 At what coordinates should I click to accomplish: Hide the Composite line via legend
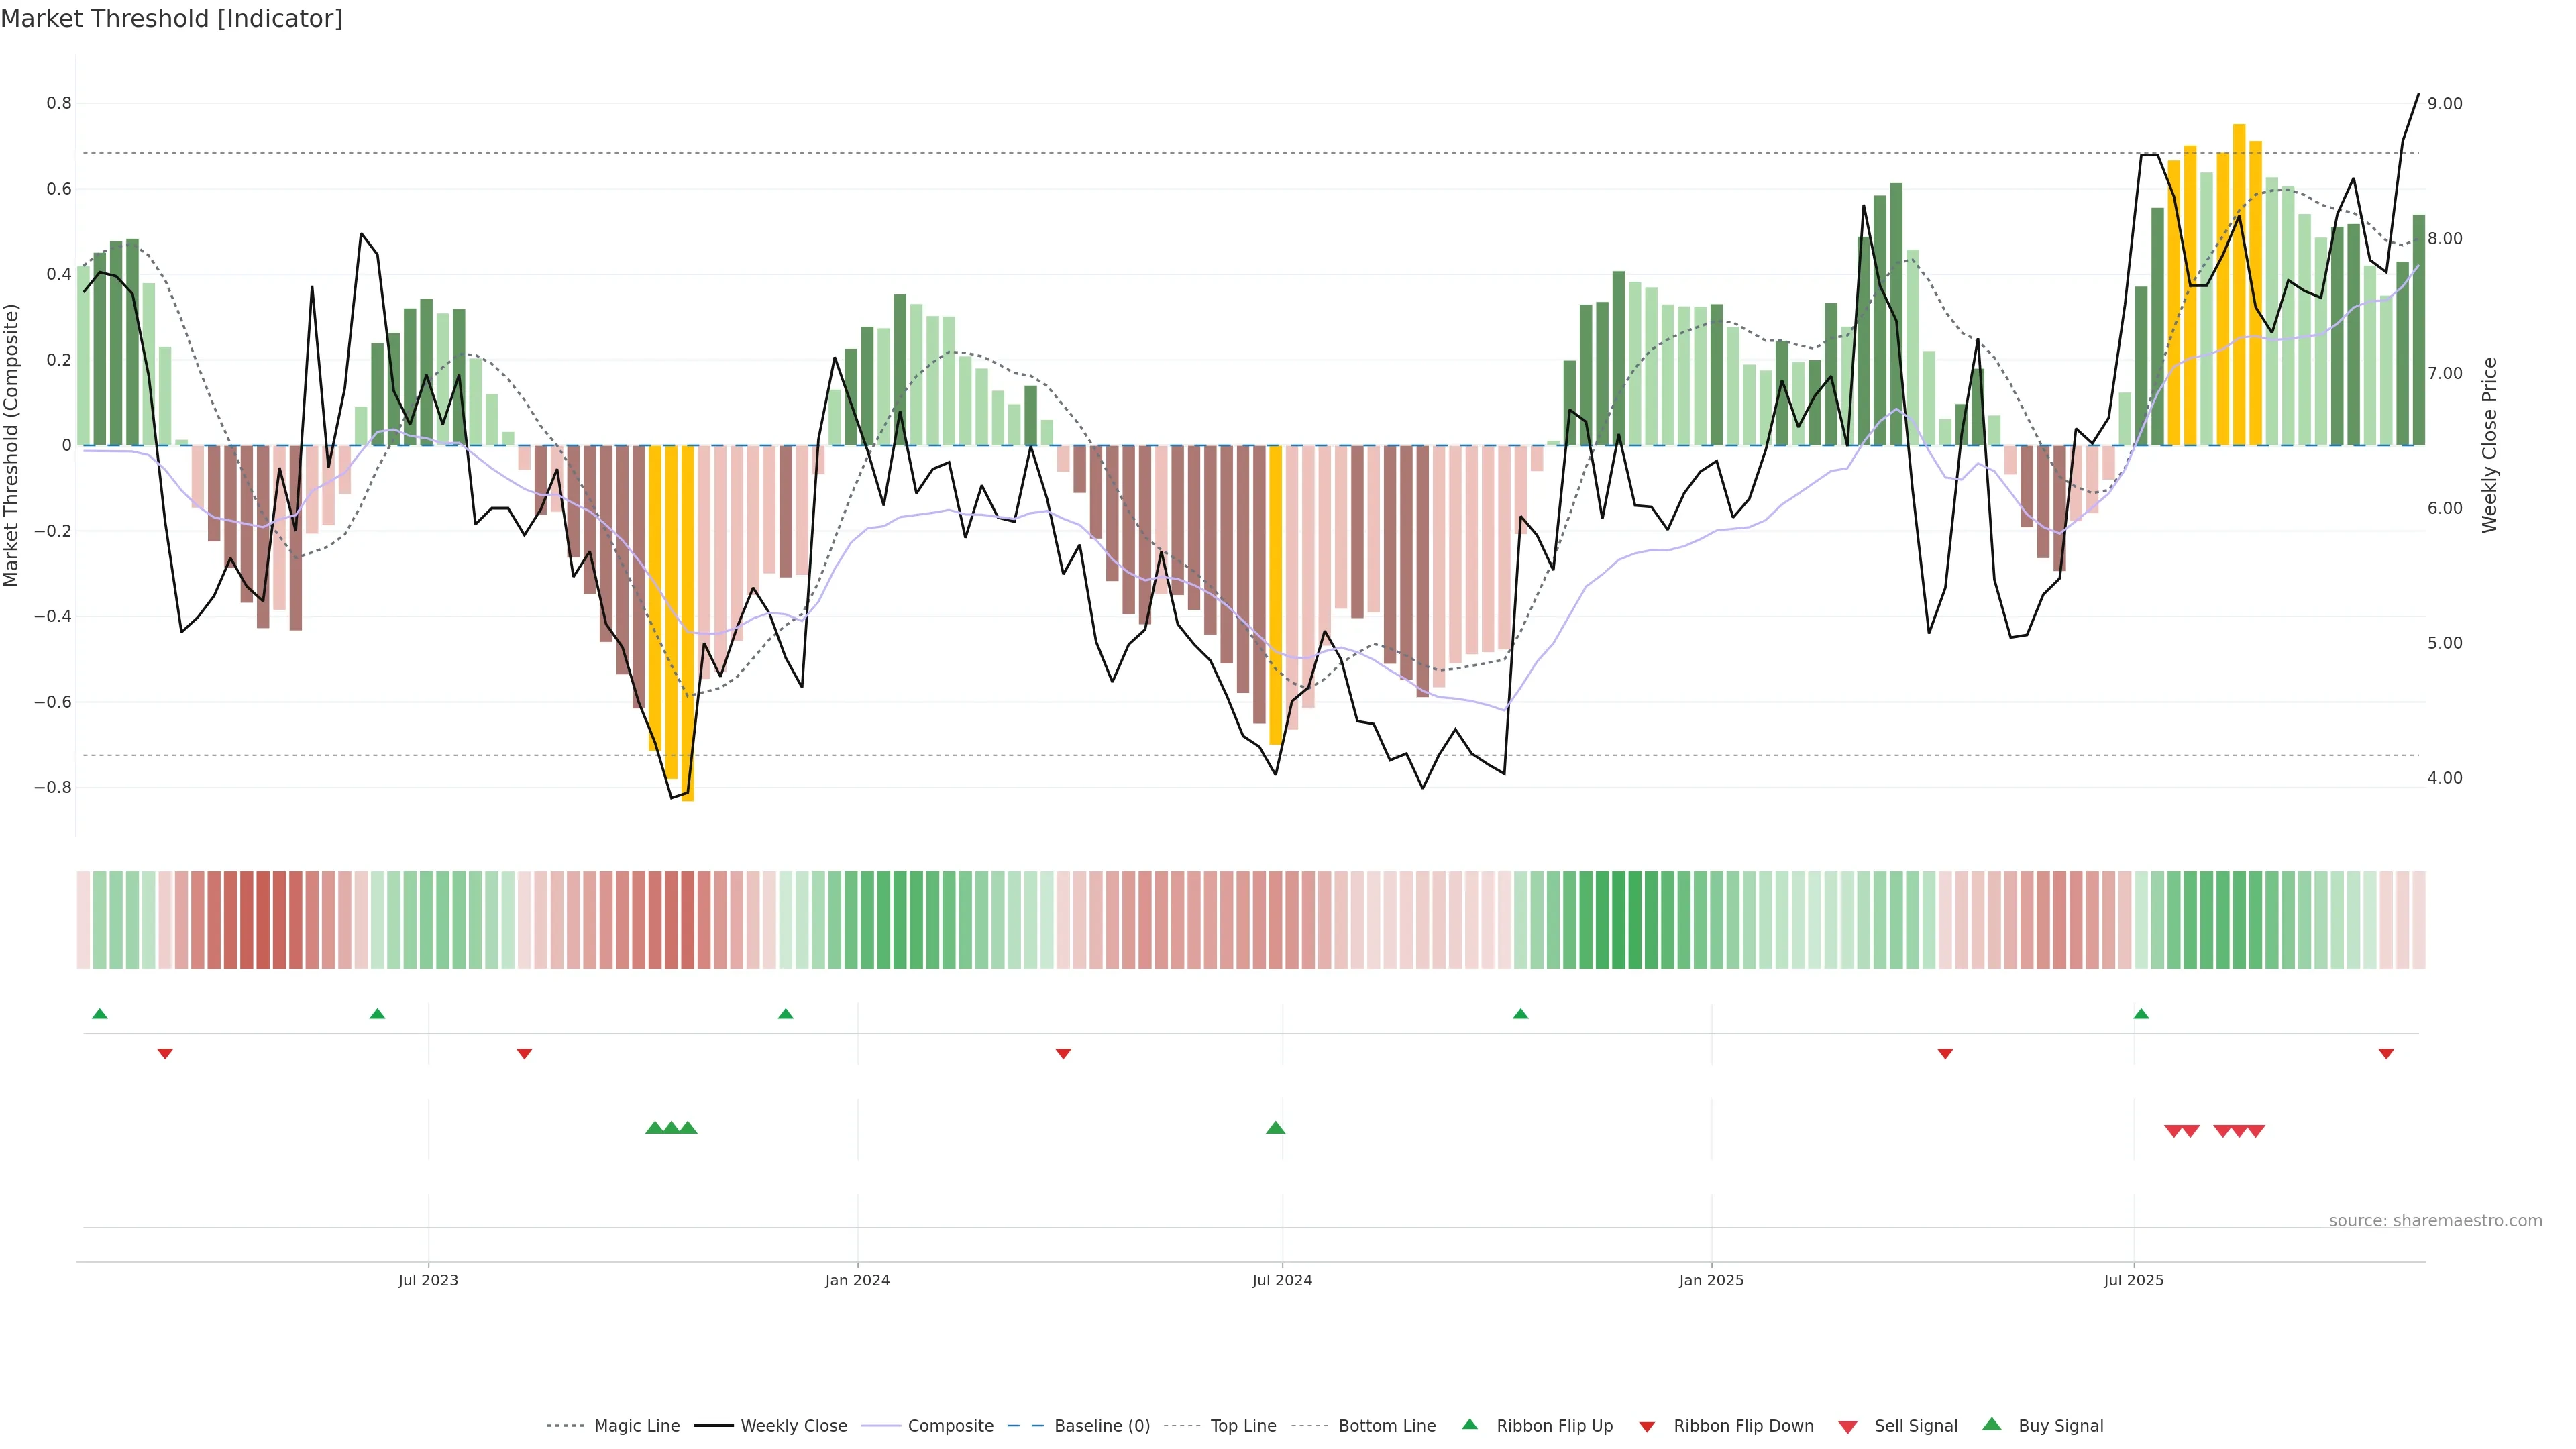[x=950, y=1426]
